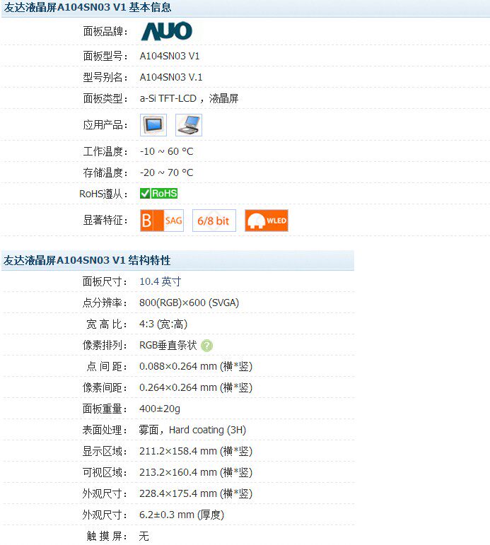This screenshot has height=545, width=490.
Task: Click the 6/8 bit feature badge
Action: coord(214,221)
